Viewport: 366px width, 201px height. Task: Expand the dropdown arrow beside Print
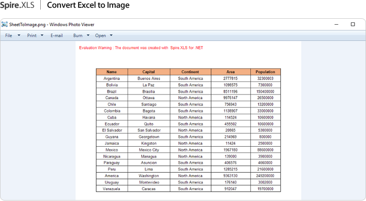[42, 35]
